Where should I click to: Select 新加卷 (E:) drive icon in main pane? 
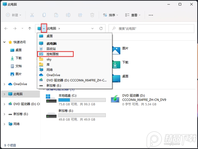click(x=51, y=115)
